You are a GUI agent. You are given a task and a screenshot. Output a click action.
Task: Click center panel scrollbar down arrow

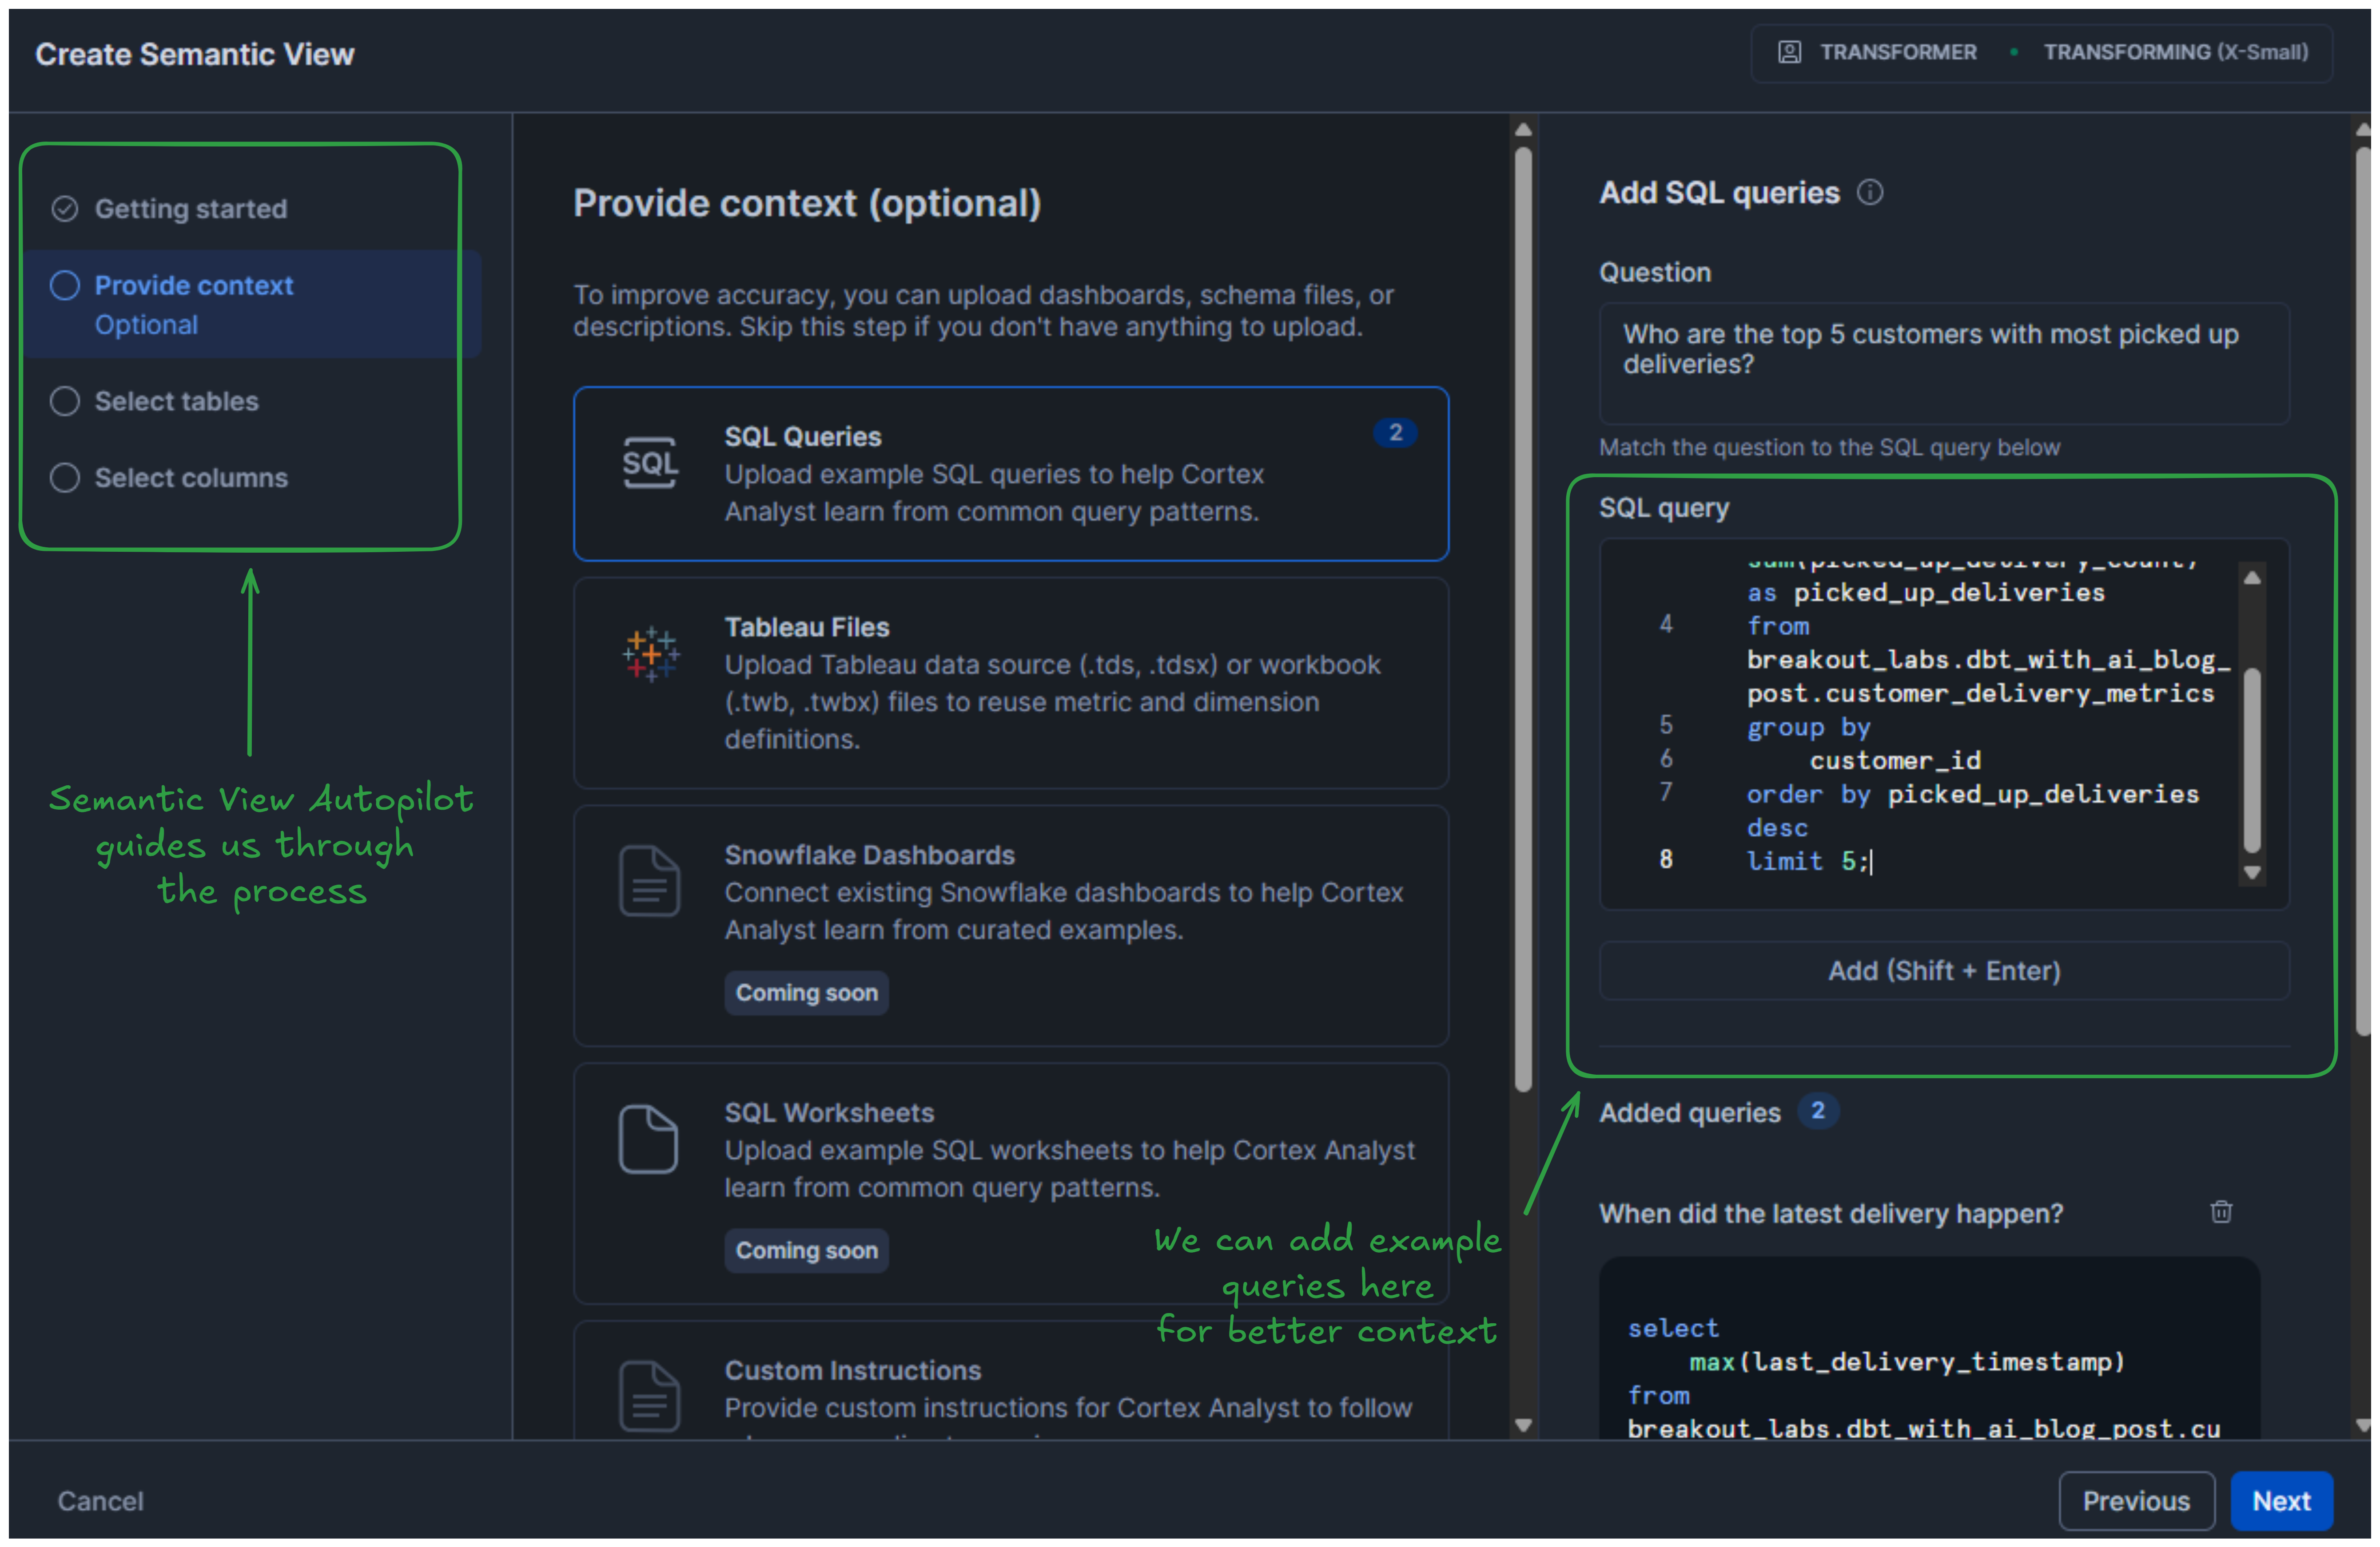pyautogui.click(x=1523, y=1425)
